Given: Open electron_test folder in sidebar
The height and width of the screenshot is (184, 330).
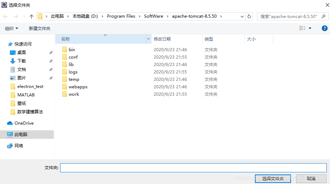Looking at the screenshot, I should coord(30,87).
